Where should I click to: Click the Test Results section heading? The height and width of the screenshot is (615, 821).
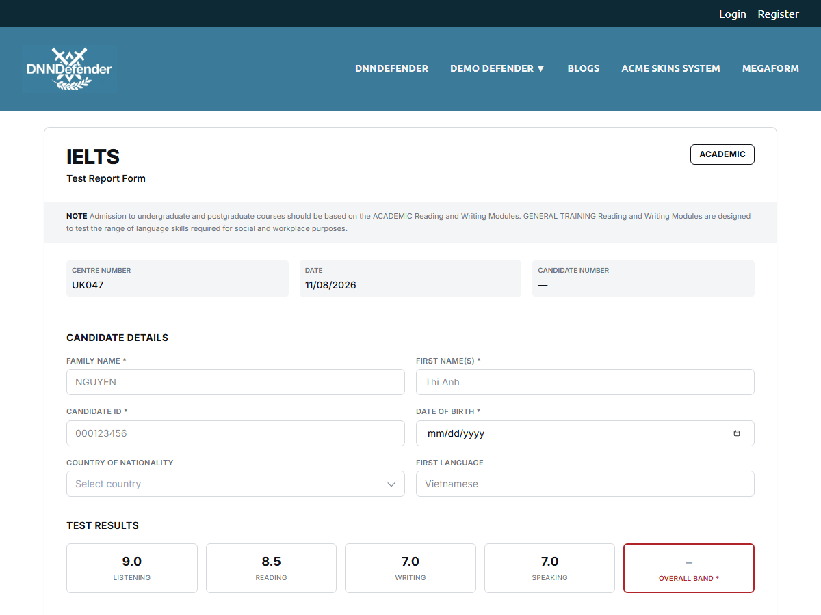pyautogui.click(x=103, y=525)
